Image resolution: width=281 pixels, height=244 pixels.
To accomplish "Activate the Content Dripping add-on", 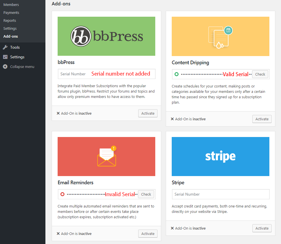I will pyautogui.click(x=262, y=119).
